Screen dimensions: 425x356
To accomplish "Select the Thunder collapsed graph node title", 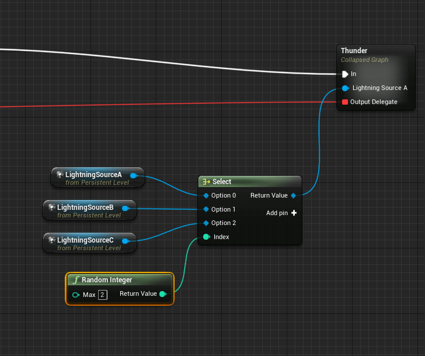I will (x=354, y=51).
